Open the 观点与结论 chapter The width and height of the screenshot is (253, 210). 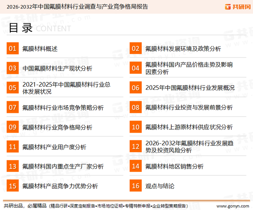coord(160,186)
